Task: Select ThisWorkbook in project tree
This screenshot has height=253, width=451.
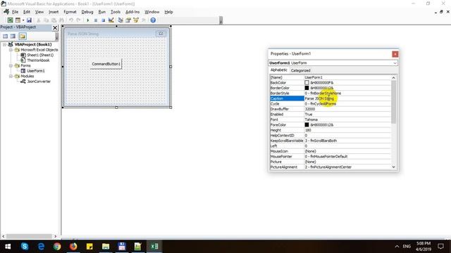Action: 38,60
